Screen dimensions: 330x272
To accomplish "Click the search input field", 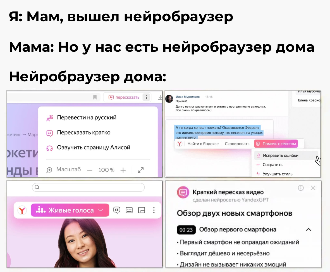I will tap(89, 187).
